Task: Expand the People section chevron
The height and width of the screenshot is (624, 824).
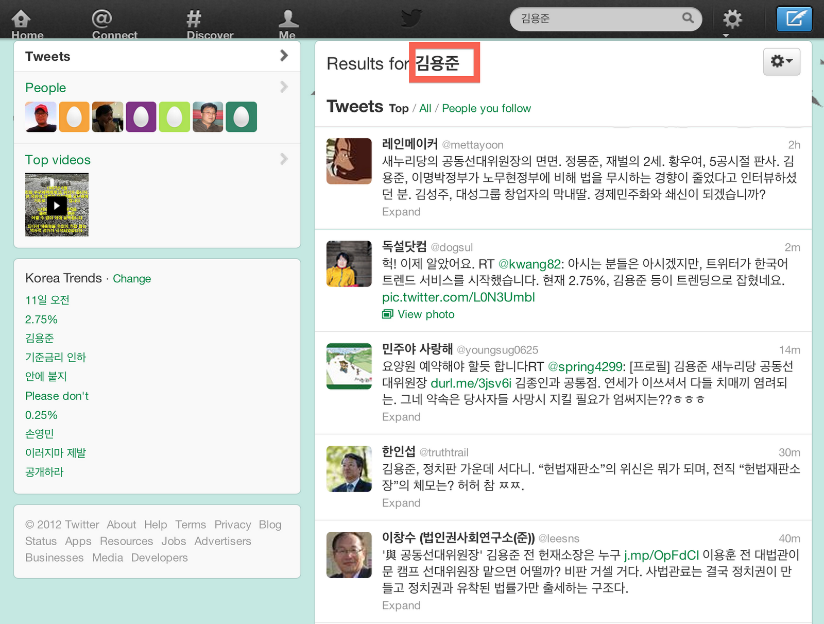Action: tap(284, 87)
